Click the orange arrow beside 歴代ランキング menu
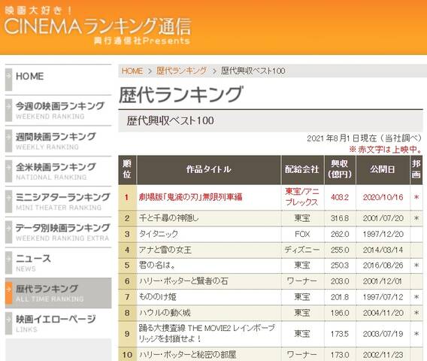Screen dimensions: 427x361 click(x=9, y=293)
